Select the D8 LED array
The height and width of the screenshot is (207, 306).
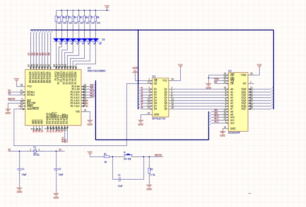(77, 40)
